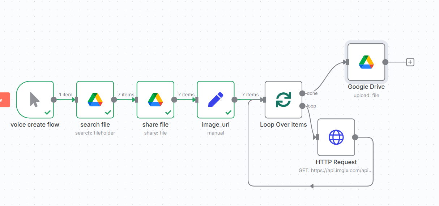Click output connector of HTTP Request node
Screen dimensions: 439x206
355,137
